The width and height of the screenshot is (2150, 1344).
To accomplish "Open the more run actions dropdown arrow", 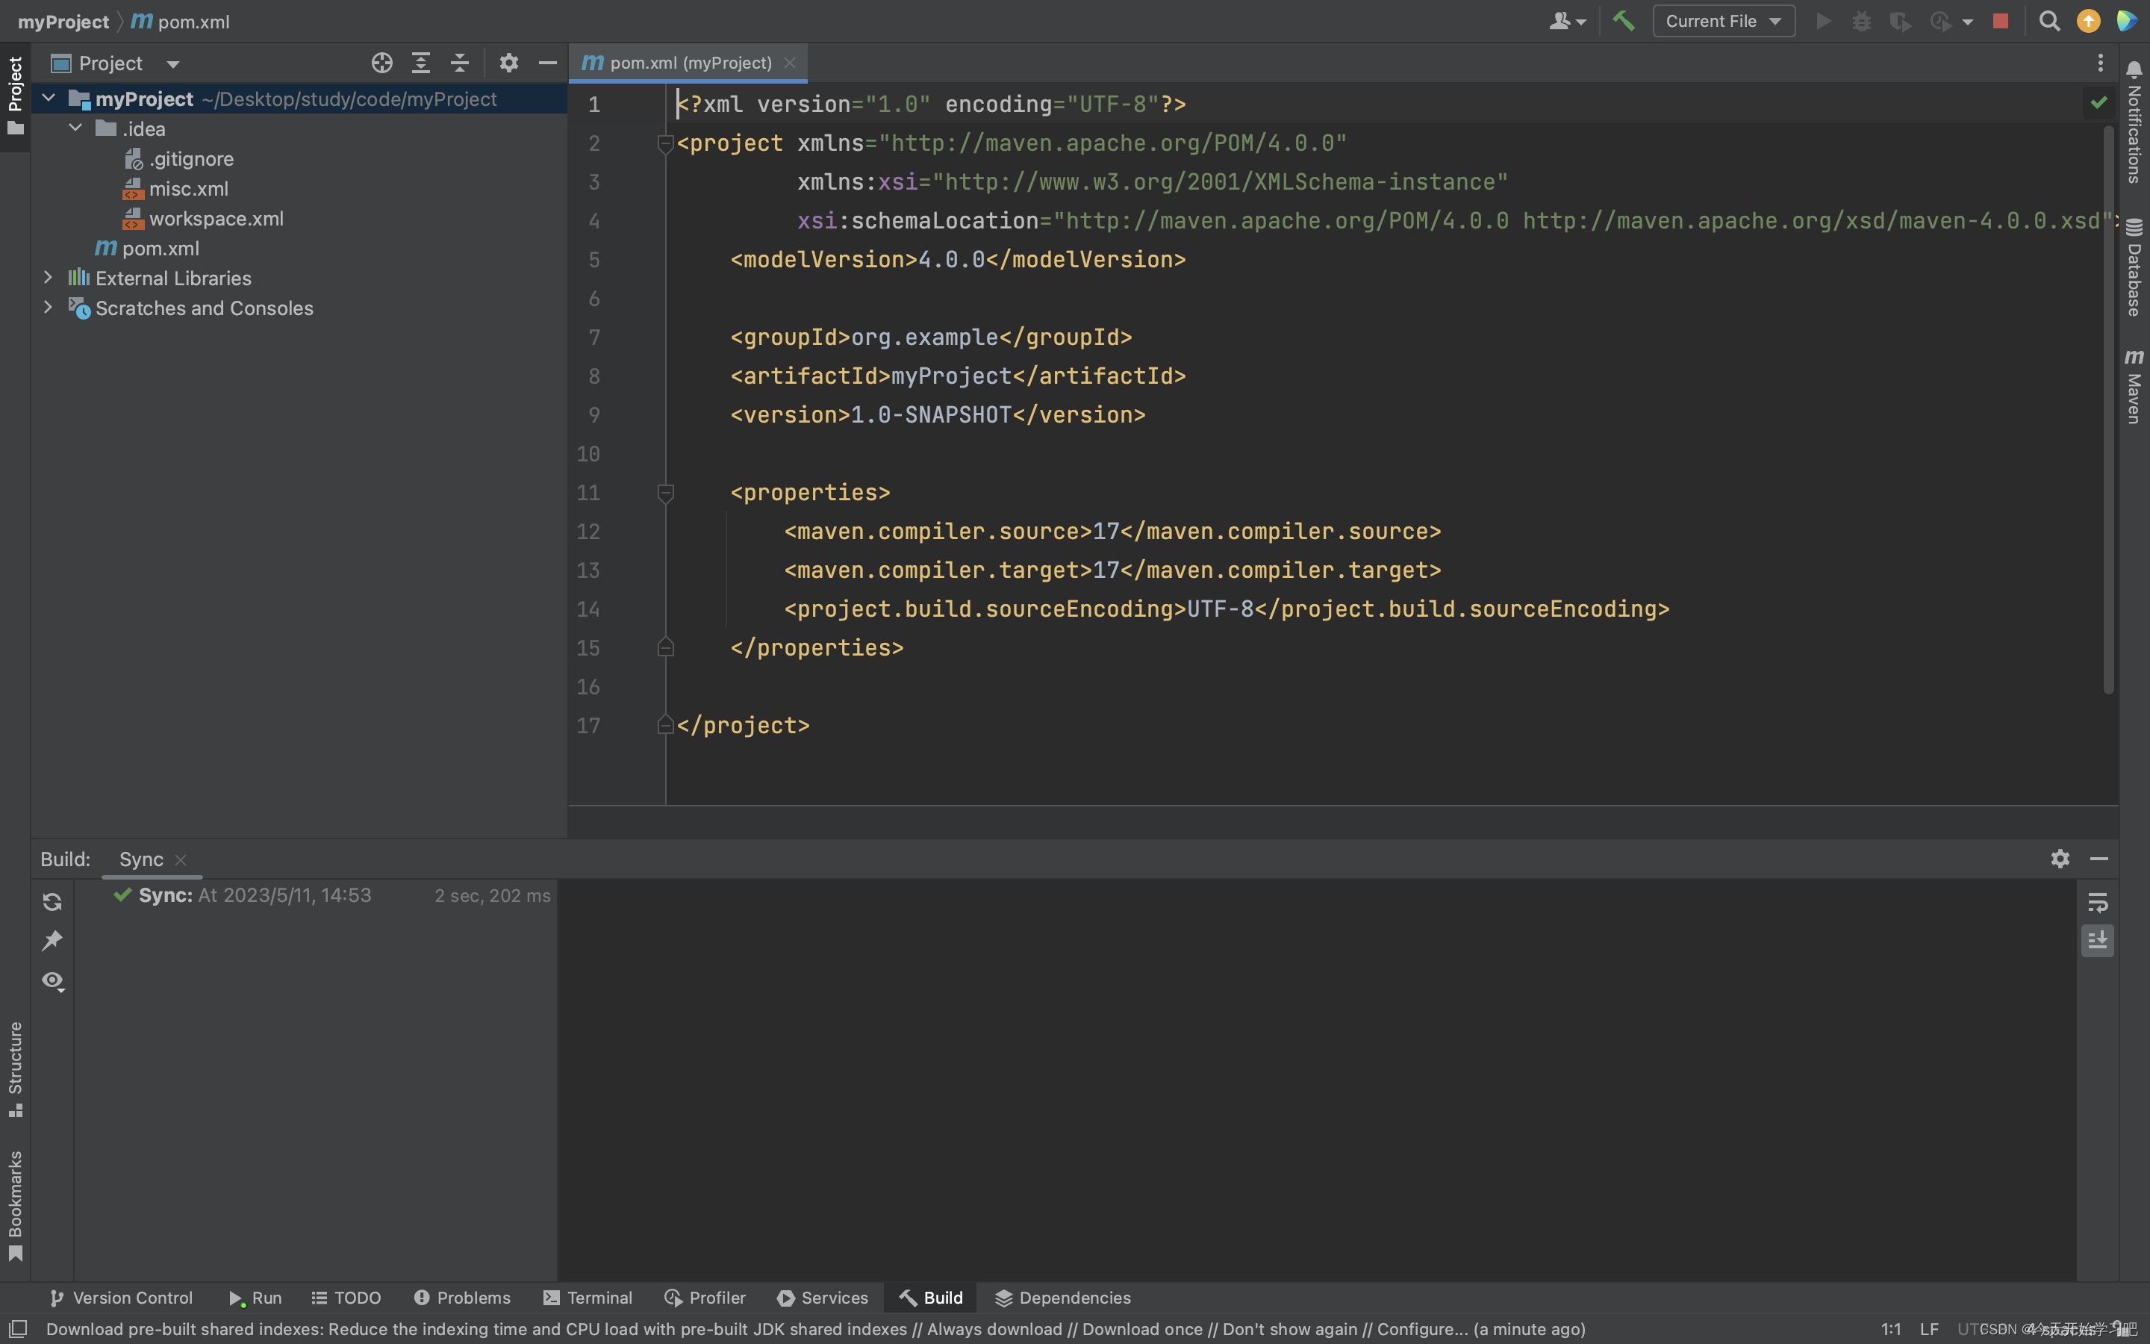I will [x=1968, y=22].
